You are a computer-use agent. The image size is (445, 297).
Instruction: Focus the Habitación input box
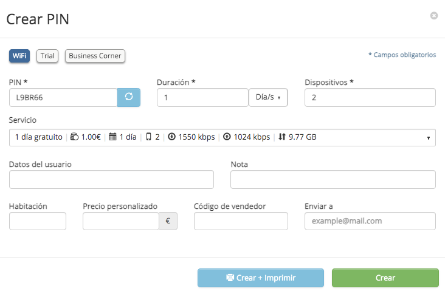[38, 221]
